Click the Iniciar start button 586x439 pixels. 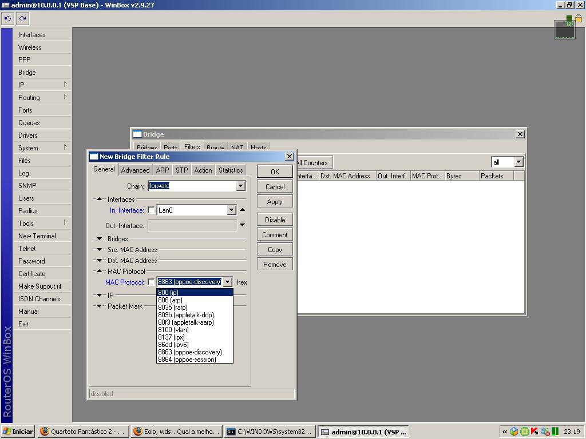coord(18,432)
